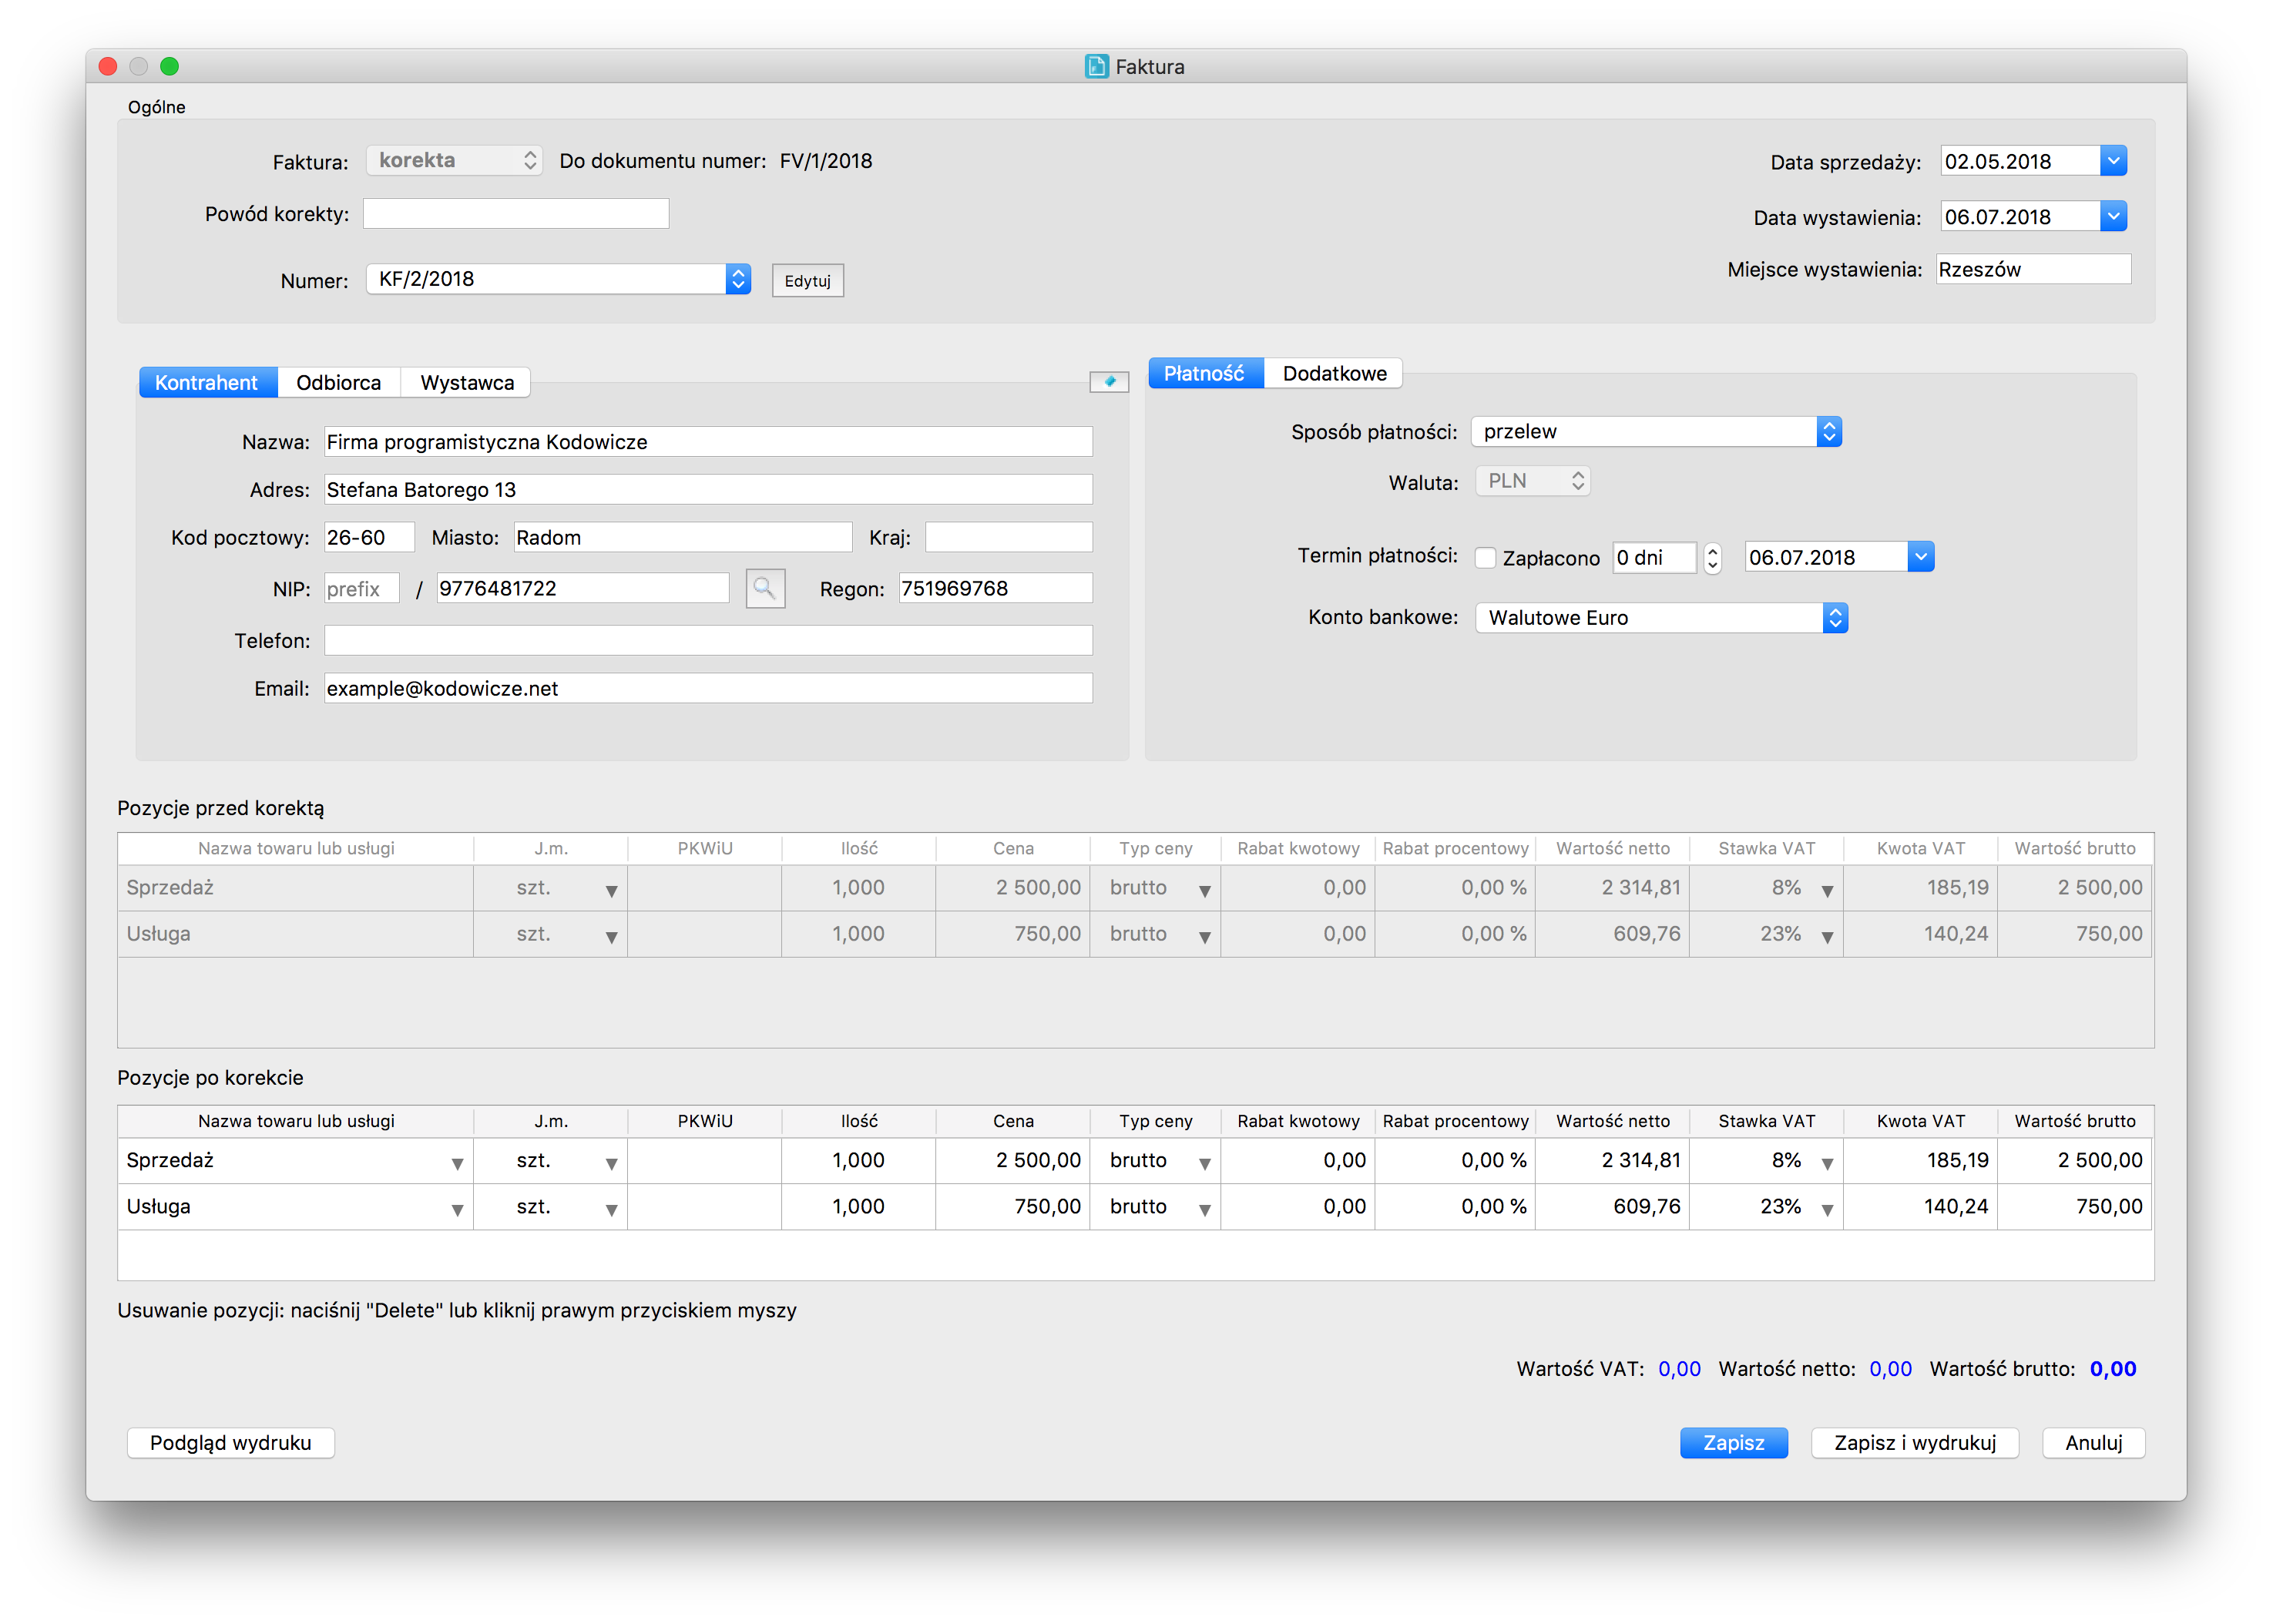This screenshot has height=1624, width=2273.
Task: Click Cena 750,00 in Usługa correction row
Action: point(1012,1207)
